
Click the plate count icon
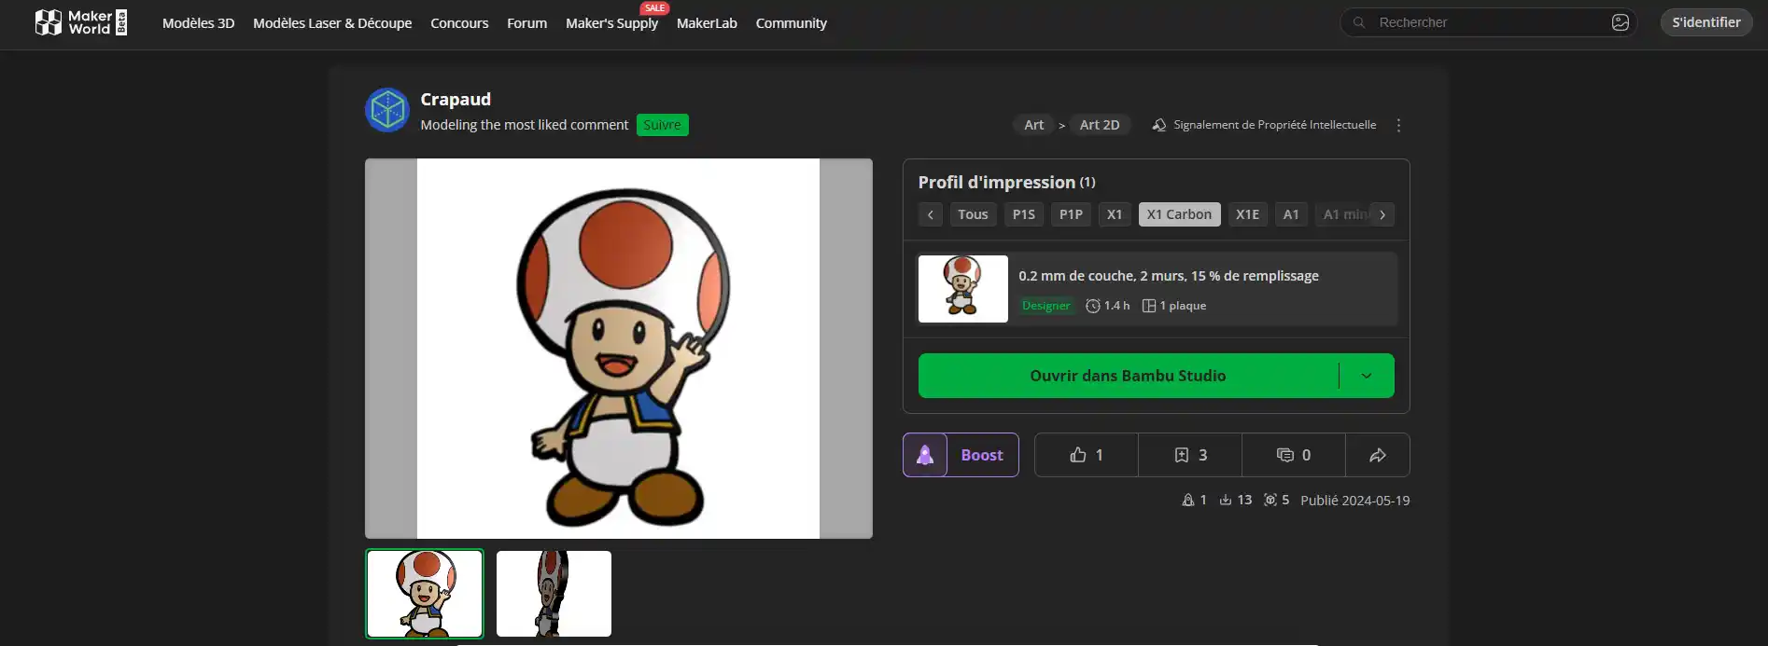click(1149, 306)
